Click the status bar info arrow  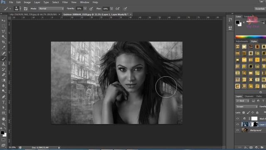[x=59, y=147]
